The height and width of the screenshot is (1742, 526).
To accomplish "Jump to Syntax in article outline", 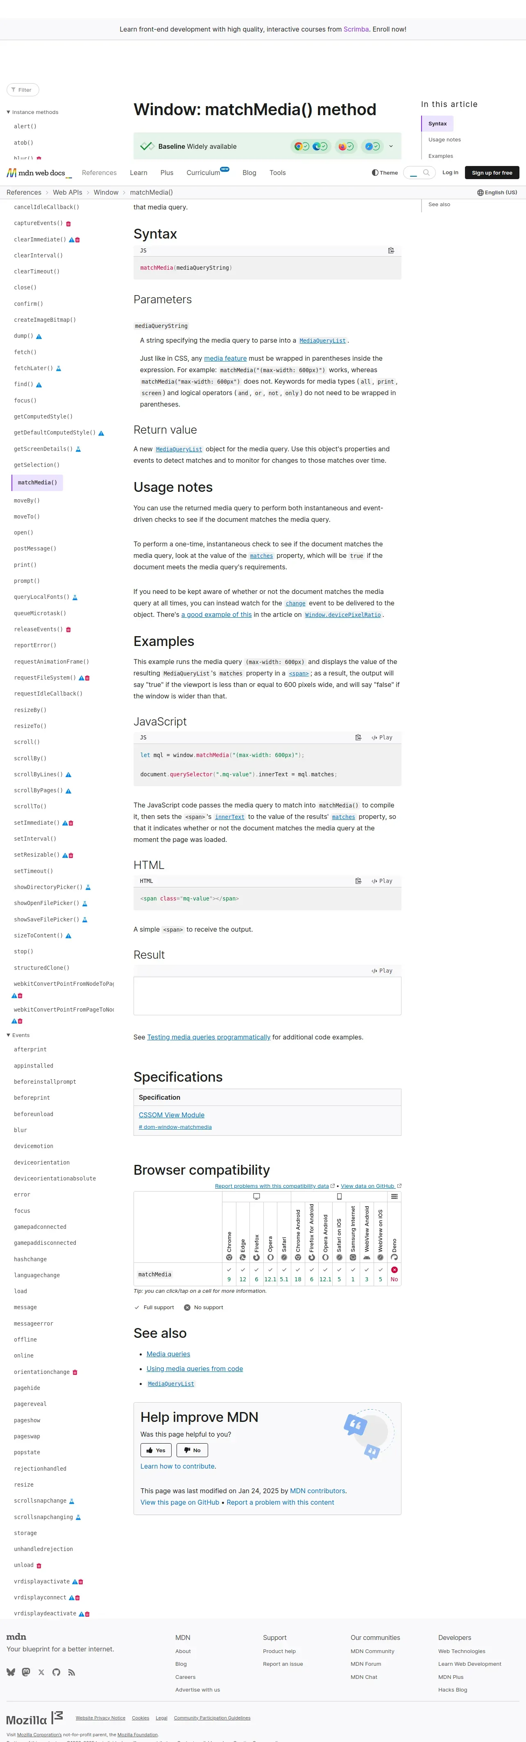I will tap(438, 123).
